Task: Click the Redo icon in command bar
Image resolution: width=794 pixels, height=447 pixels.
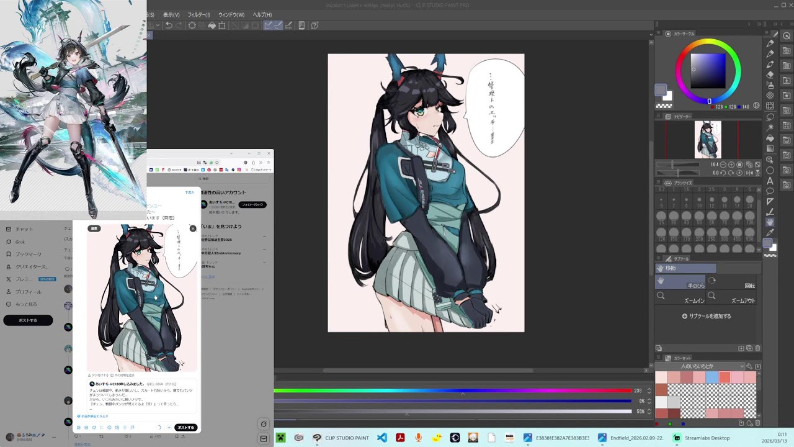Action: coord(179,25)
